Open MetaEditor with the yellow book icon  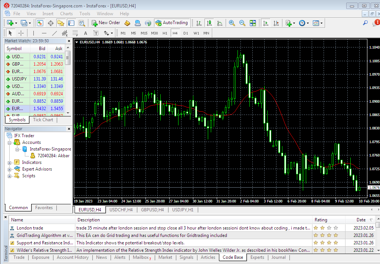(127, 23)
